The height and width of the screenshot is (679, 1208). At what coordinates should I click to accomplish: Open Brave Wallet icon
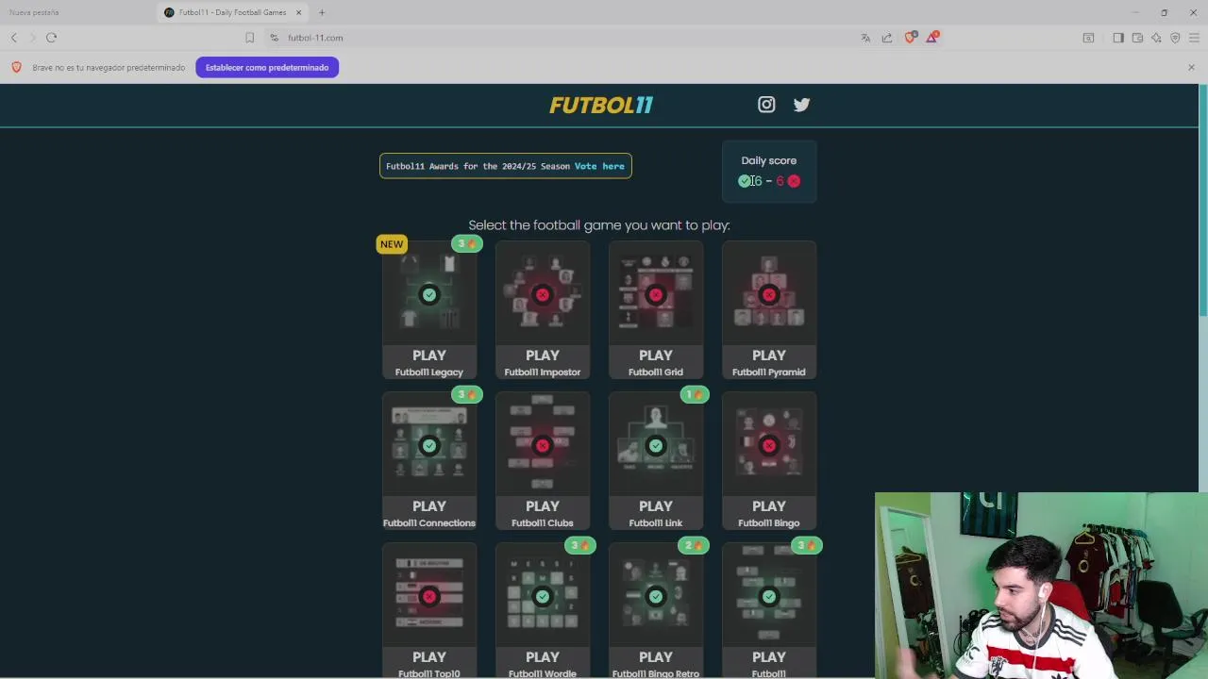point(1137,38)
